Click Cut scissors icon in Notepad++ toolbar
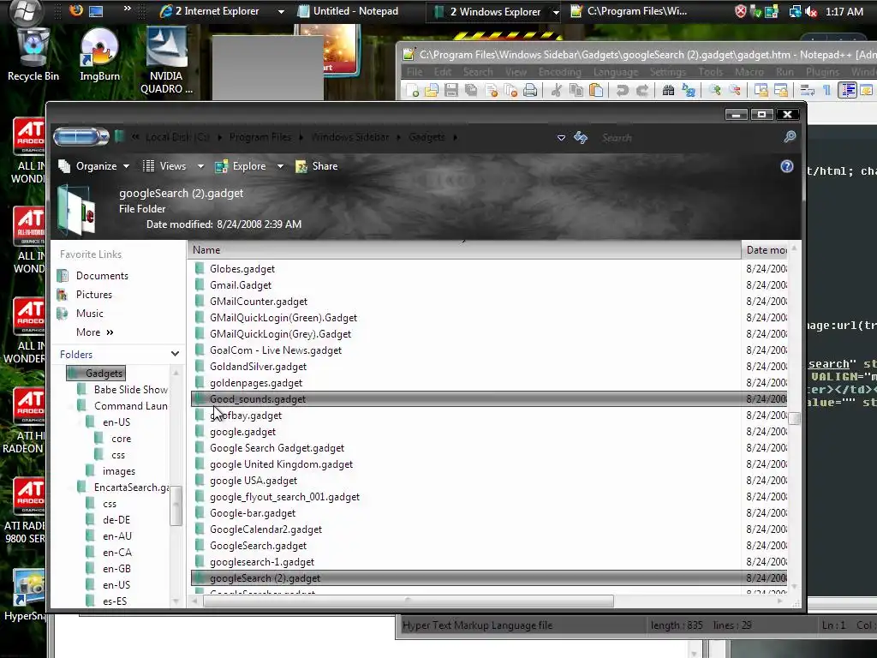This screenshot has width=877, height=658. 556,90
